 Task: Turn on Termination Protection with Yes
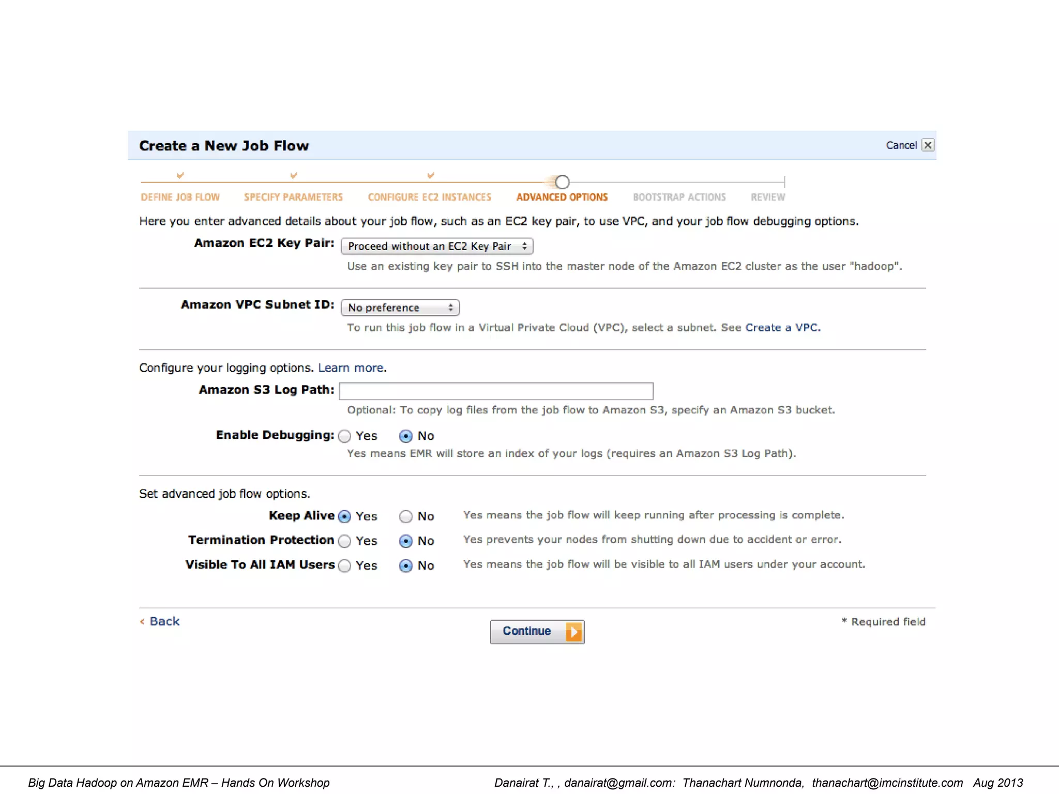point(345,541)
